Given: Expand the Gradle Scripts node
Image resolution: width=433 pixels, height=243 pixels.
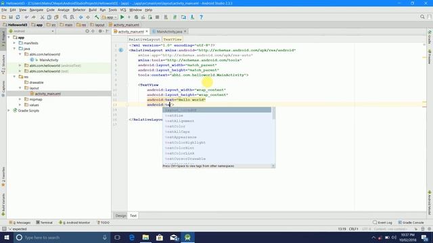Looking at the screenshot, I should (x=9, y=111).
